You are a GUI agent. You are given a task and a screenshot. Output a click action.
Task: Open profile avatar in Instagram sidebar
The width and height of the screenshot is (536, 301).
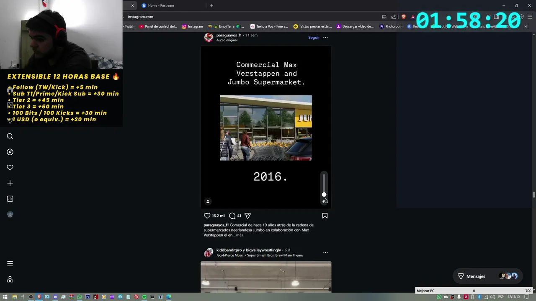point(10,214)
